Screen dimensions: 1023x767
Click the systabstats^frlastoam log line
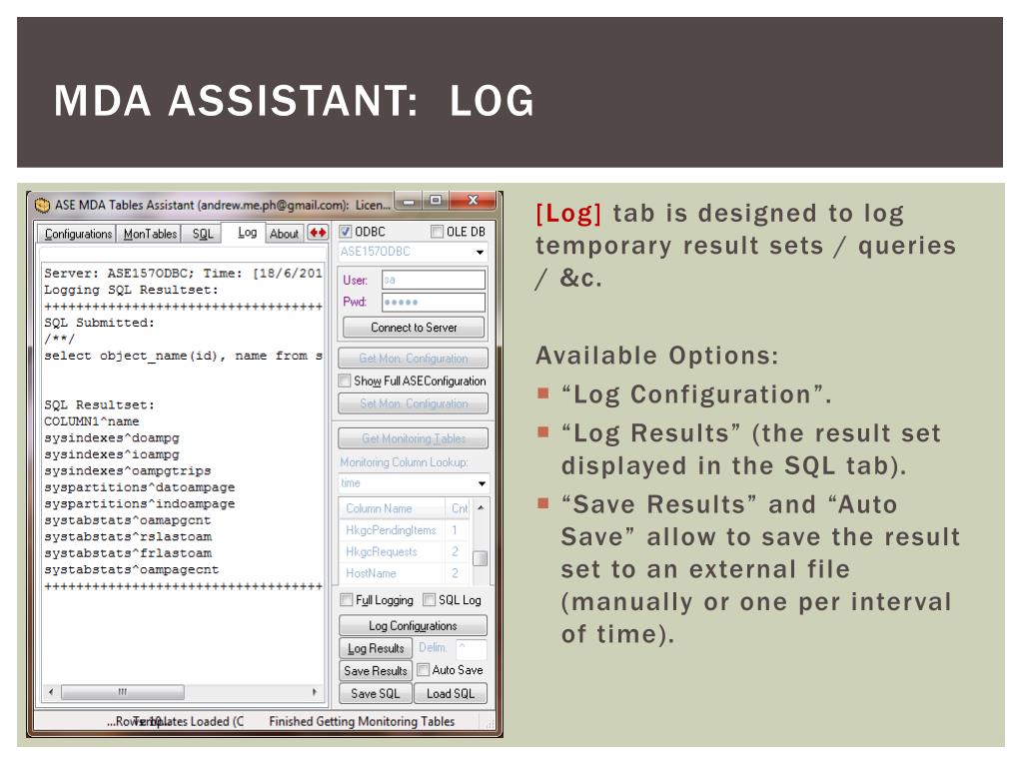pyautogui.click(x=127, y=553)
